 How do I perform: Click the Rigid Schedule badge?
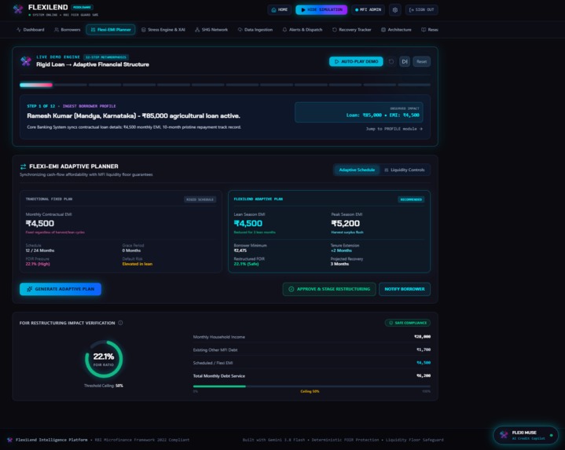(x=200, y=199)
